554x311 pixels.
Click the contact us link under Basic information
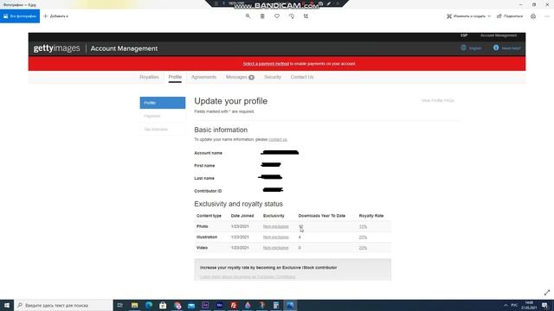pos(278,140)
